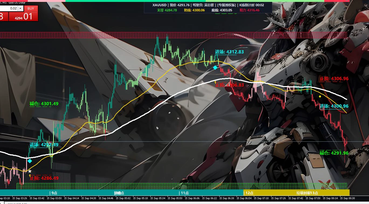
Task: Select the red resistance zone band
Action: click(173, 35)
